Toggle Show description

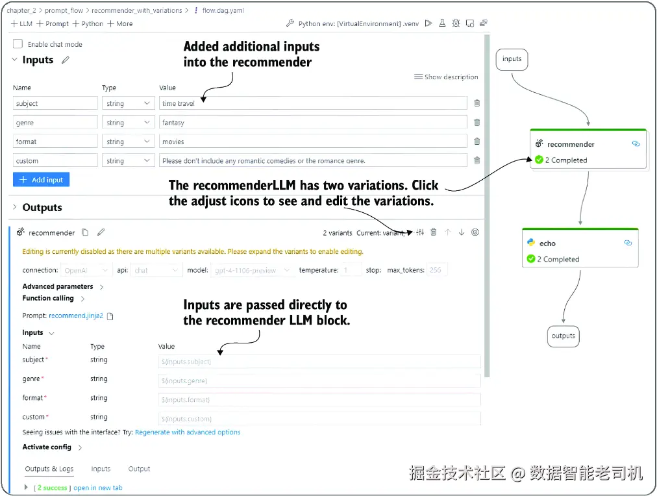pyautogui.click(x=446, y=77)
